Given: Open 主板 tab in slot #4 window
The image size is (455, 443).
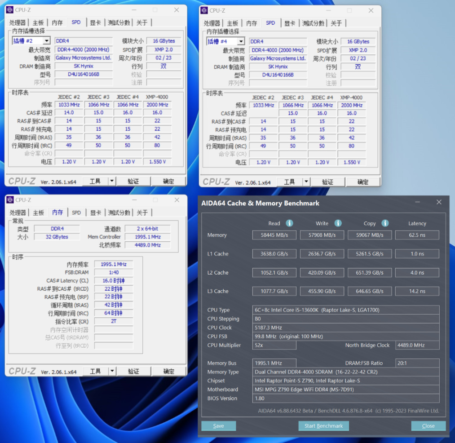Looking at the screenshot, I should tap(232, 23).
